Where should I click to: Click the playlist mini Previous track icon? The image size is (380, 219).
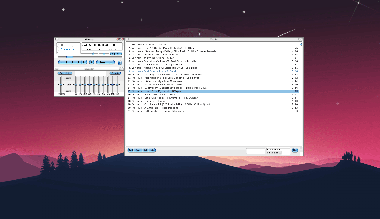268,153
